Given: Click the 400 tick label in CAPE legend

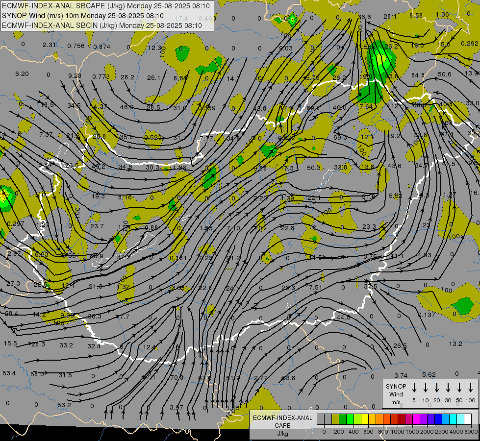Looking at the screenshot, I should 354,432.
